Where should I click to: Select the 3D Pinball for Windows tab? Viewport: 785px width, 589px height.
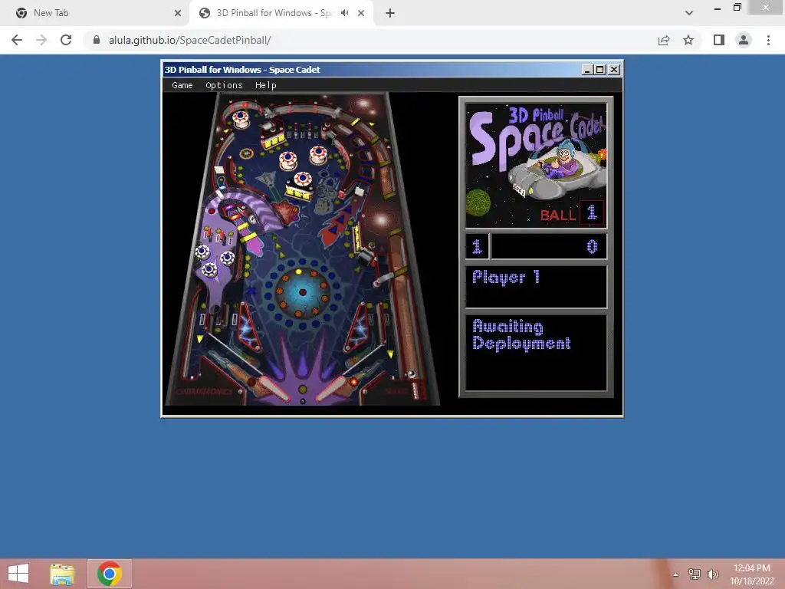click(x=281, y=13)
